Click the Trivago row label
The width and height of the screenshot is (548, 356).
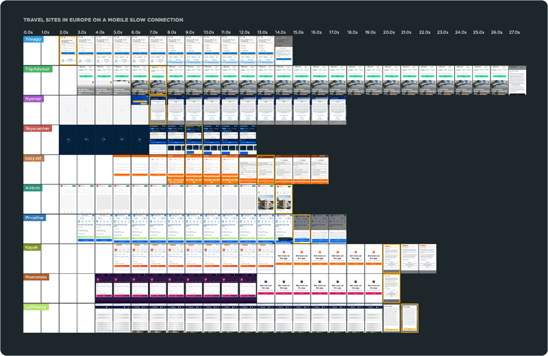coord(33,40)
